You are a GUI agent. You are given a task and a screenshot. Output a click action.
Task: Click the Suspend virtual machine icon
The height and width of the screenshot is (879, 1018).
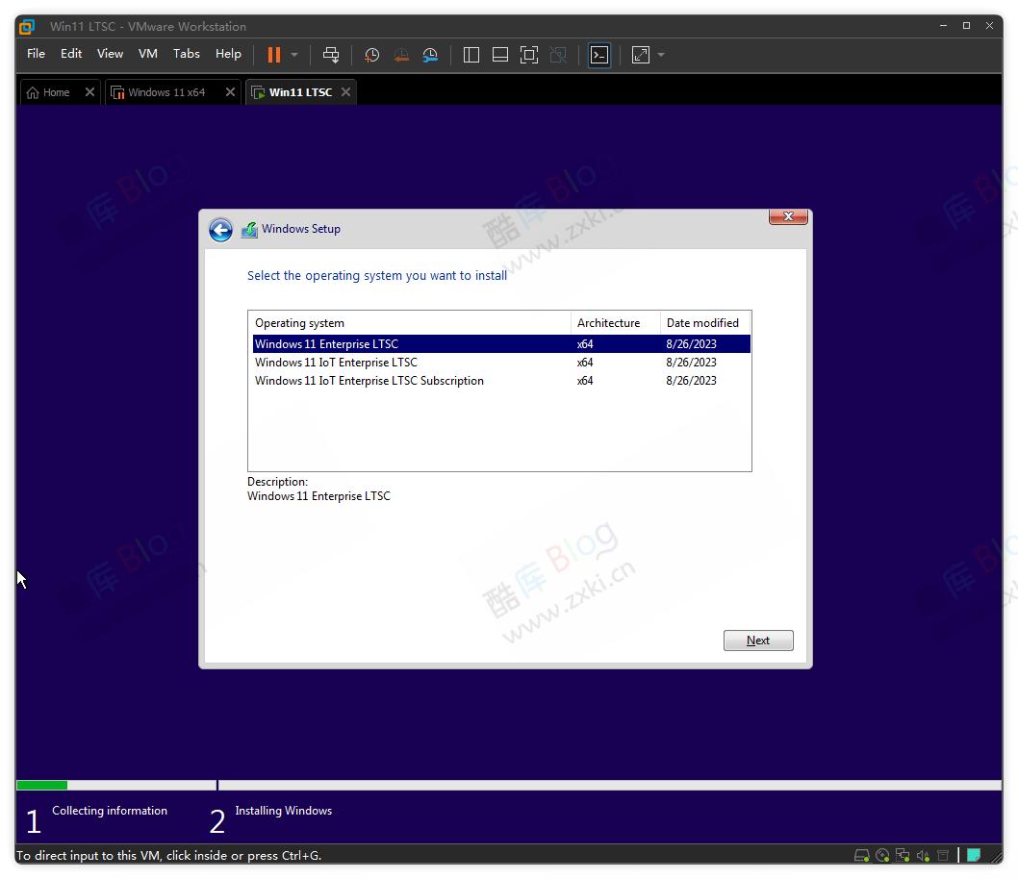[x=274, y=55]
